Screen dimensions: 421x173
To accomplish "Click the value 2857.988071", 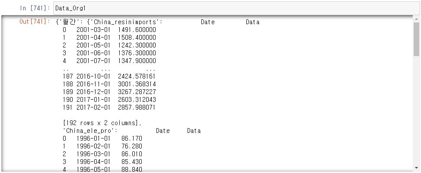I will (137, 107).
